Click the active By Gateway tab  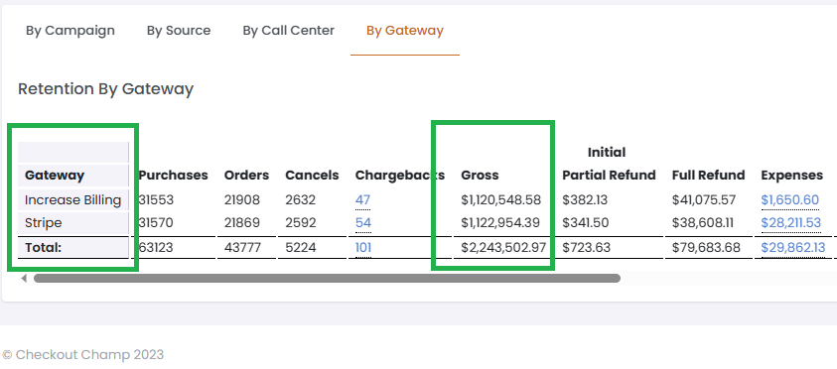point(405,31)
